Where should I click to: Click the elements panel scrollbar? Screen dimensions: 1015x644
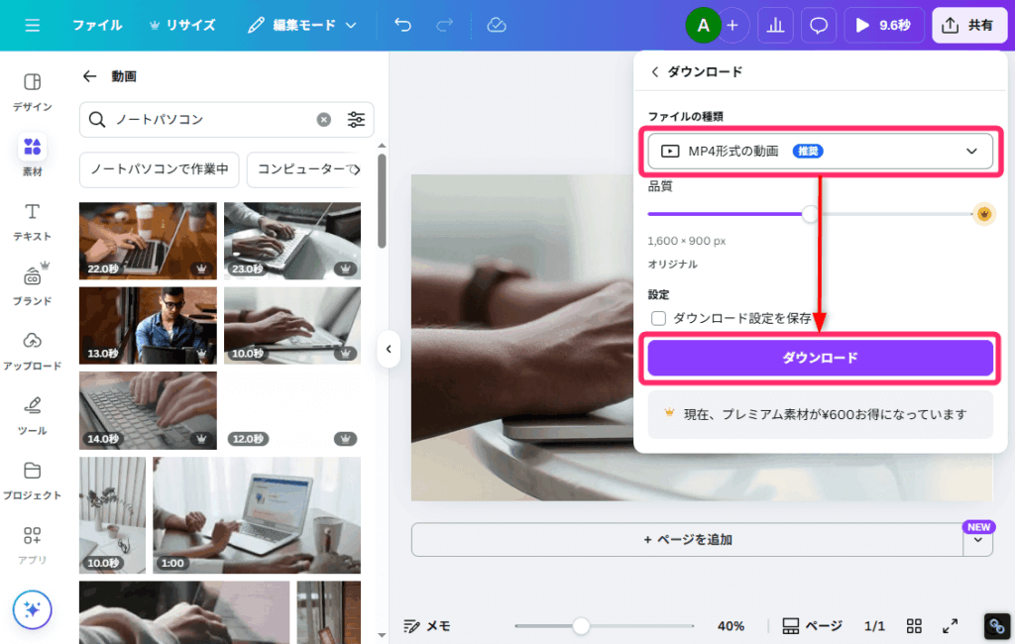[x=382, y=201]
